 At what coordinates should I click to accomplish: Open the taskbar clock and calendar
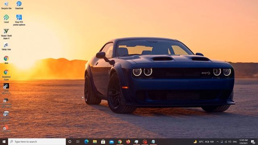tap(243, 141)
